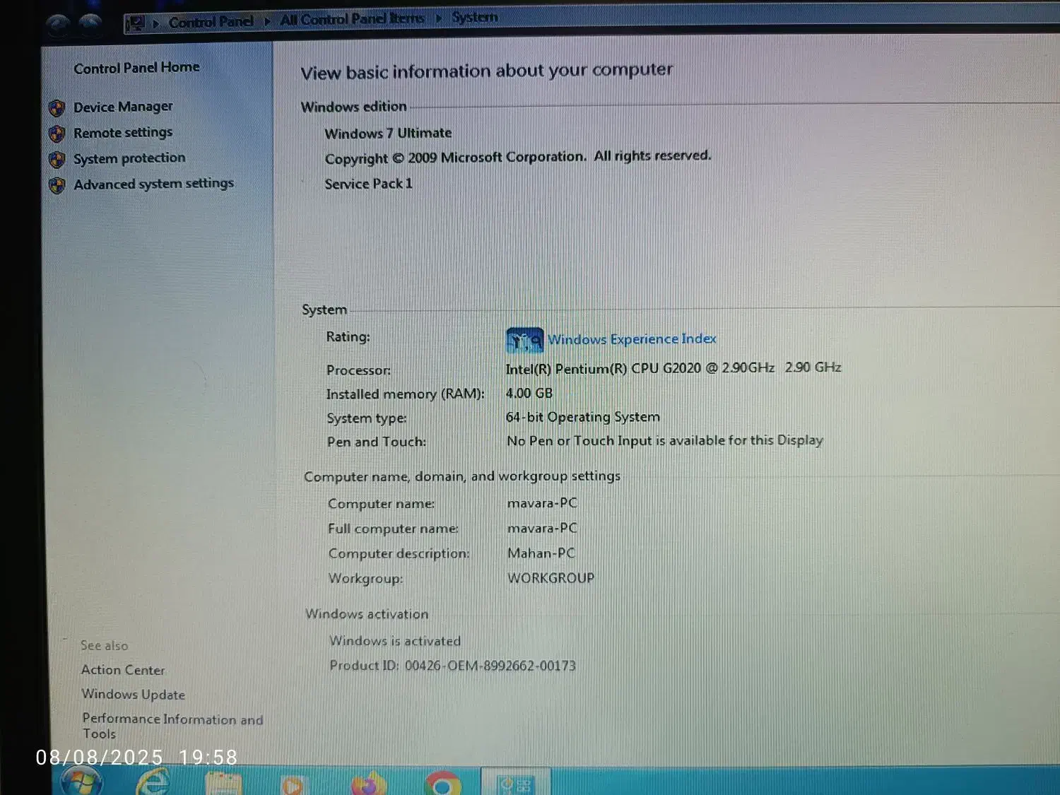1060x795 pixels.
Task: Click the 'No Pen or Touch Input' text
Action: click(x=664, y=441)
